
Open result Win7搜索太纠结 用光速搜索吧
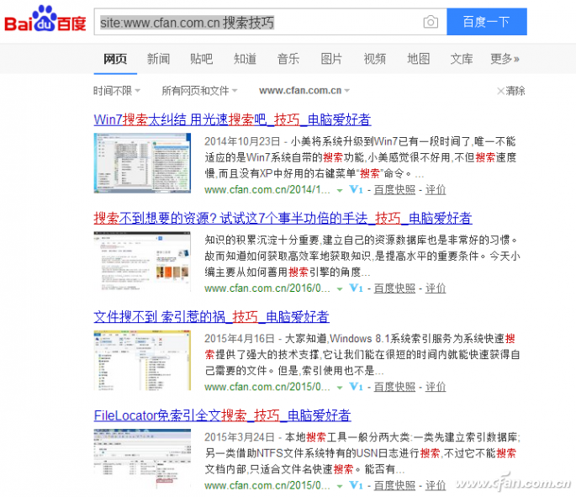232,119
